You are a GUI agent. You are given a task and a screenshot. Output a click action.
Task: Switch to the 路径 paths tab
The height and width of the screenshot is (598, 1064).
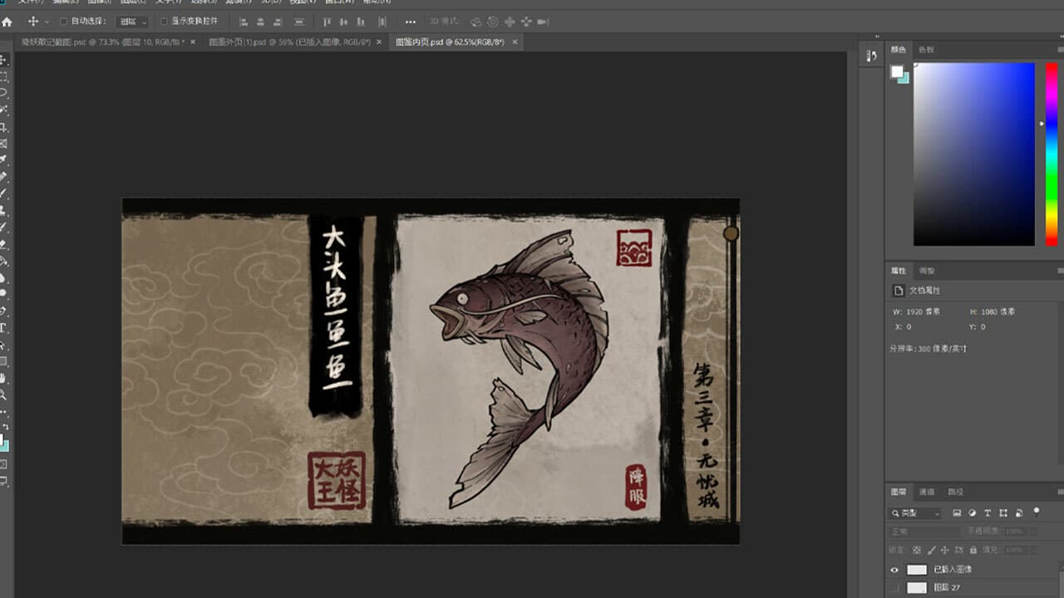click(x=955, y=492)
